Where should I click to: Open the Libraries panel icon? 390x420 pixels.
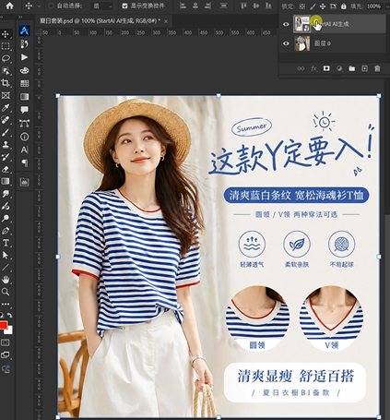click(24, 182)
